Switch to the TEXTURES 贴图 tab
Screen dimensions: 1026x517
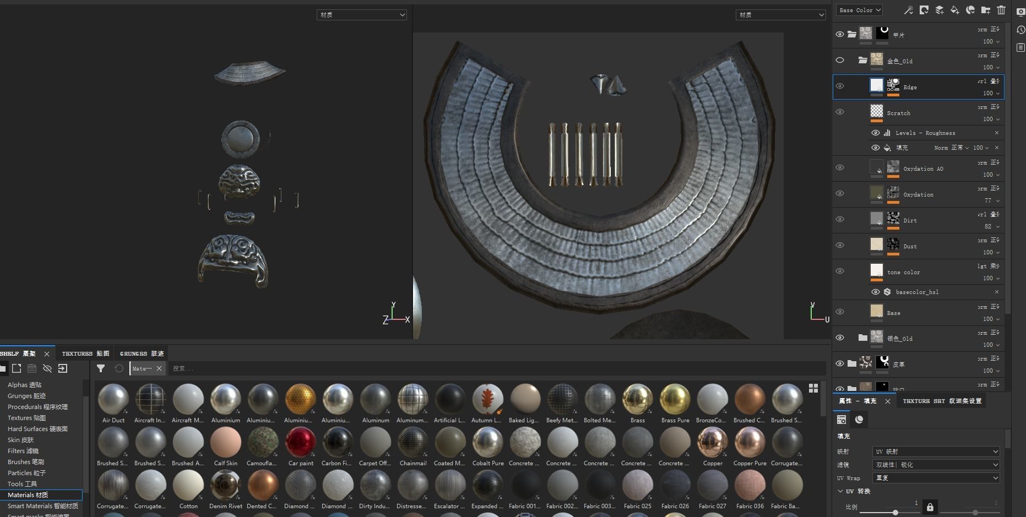(86, 353)
